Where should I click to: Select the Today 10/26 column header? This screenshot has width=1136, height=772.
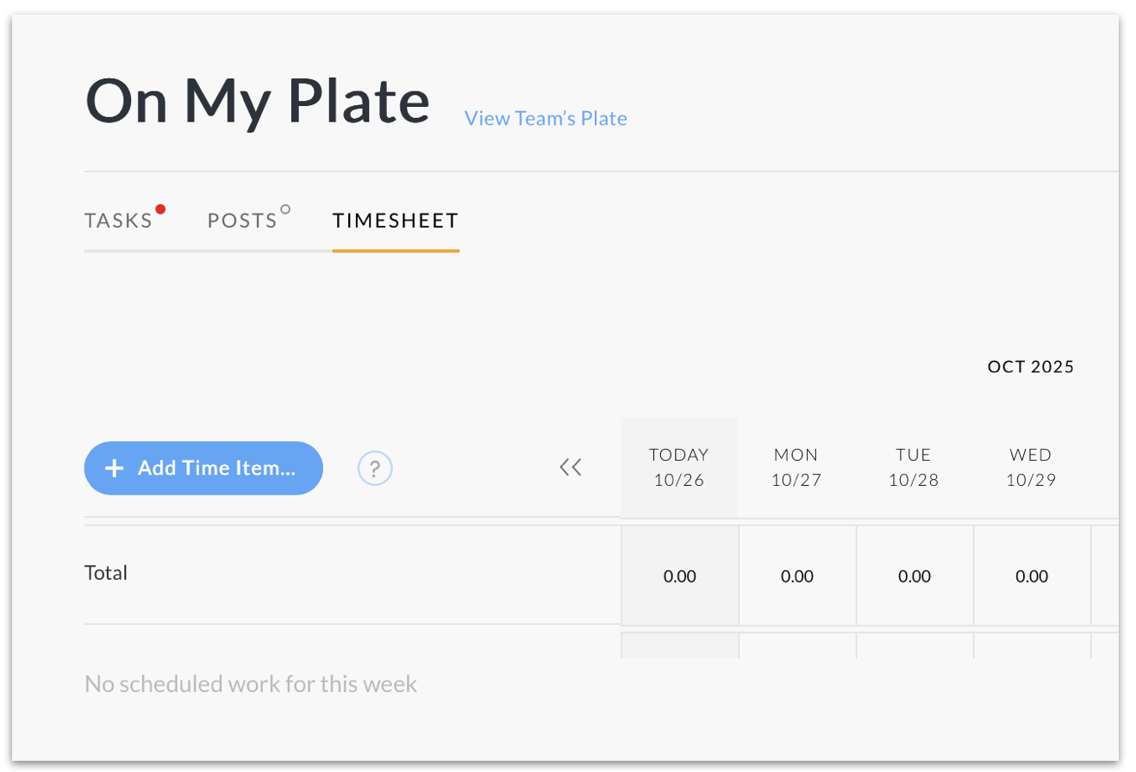tap(679, 467)
